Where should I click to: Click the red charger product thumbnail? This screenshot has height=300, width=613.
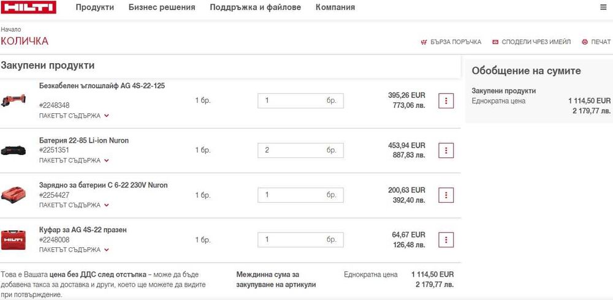click(13, 195)
